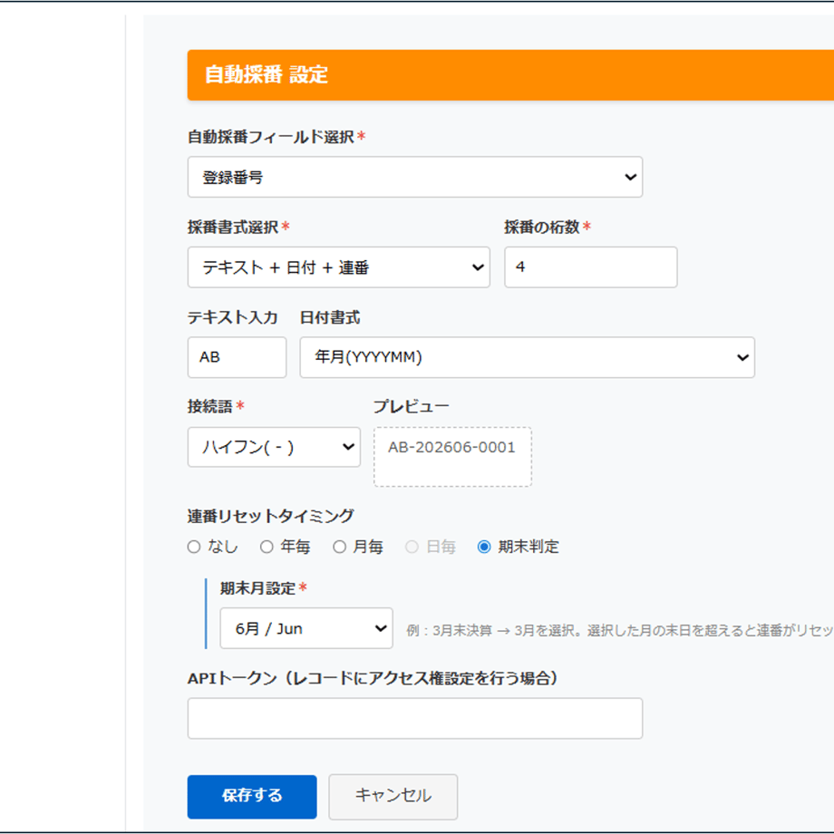Click the APIトークン label text

coord(373,678)
